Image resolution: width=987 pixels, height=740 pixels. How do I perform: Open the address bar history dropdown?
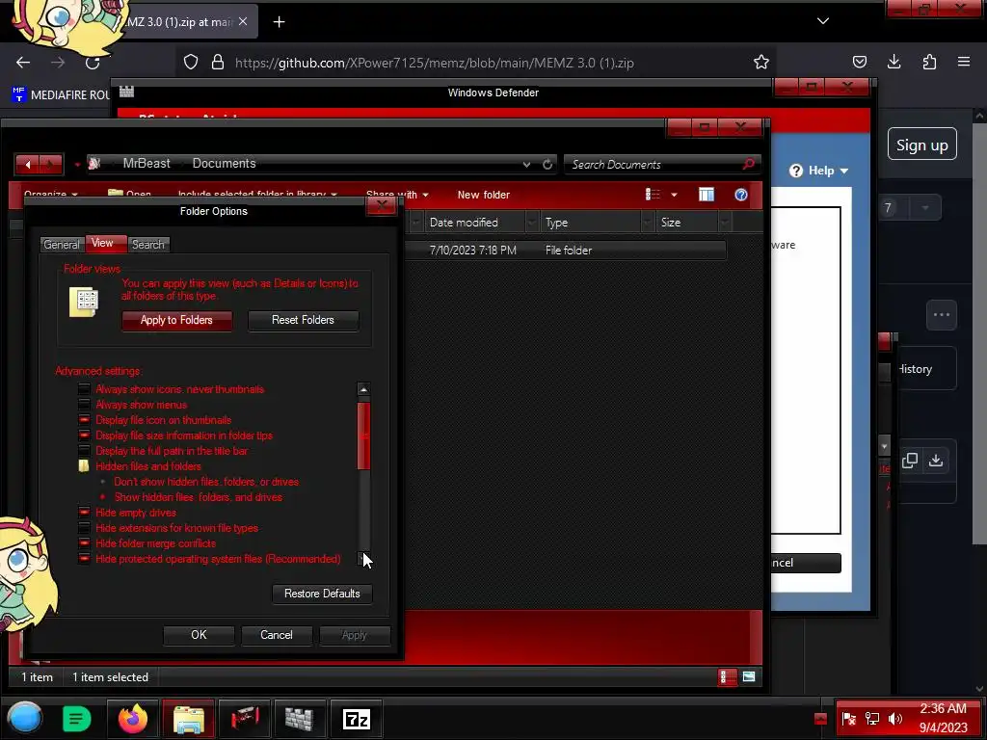click(x=526, y=164)
